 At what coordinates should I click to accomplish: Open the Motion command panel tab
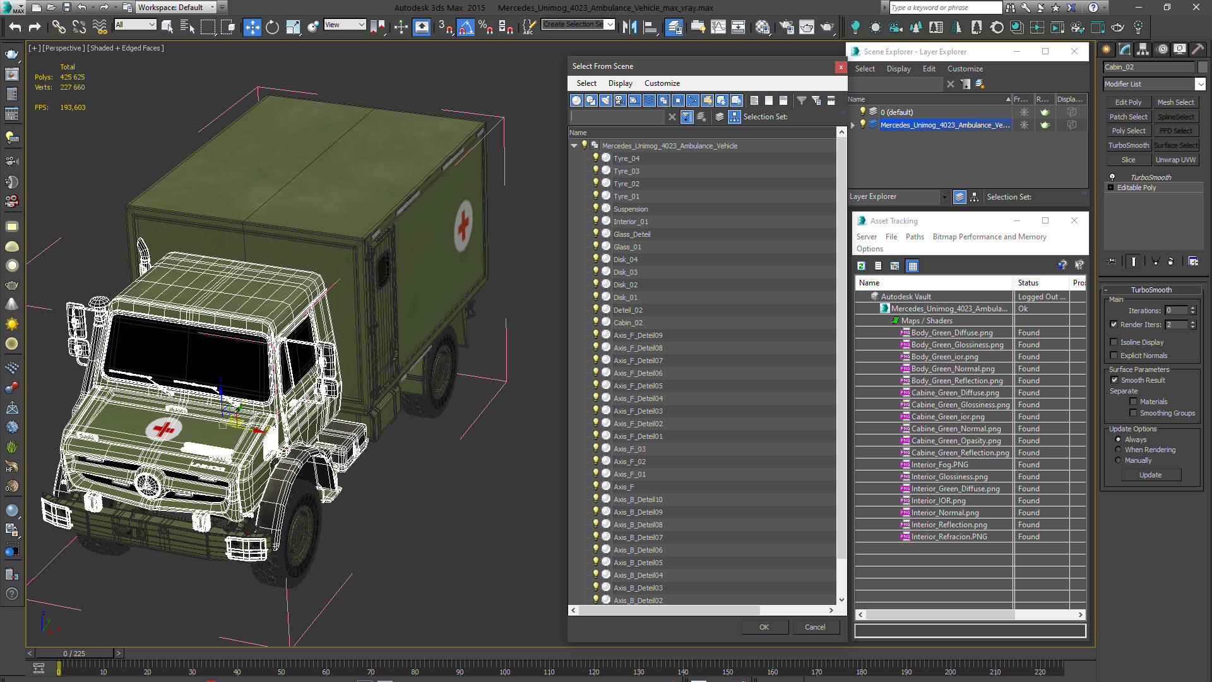point(1161,49)
